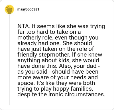Click the line 'space. It's like they were both'

point(56,83)
